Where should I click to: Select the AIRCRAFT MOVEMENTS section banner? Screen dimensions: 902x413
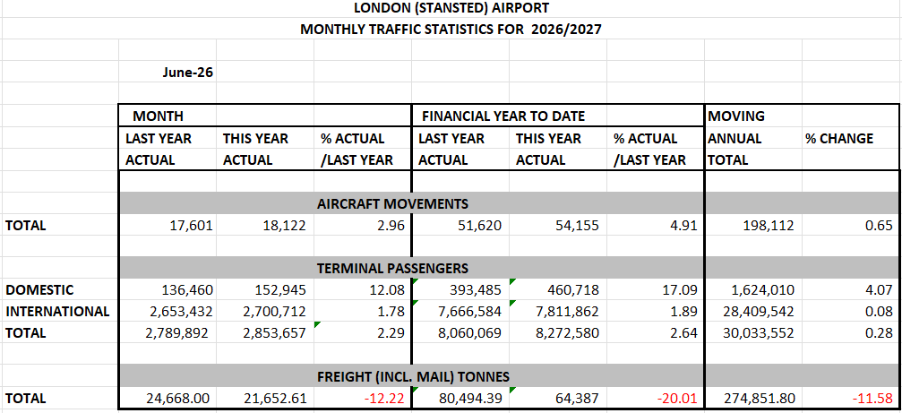point(393,203)
